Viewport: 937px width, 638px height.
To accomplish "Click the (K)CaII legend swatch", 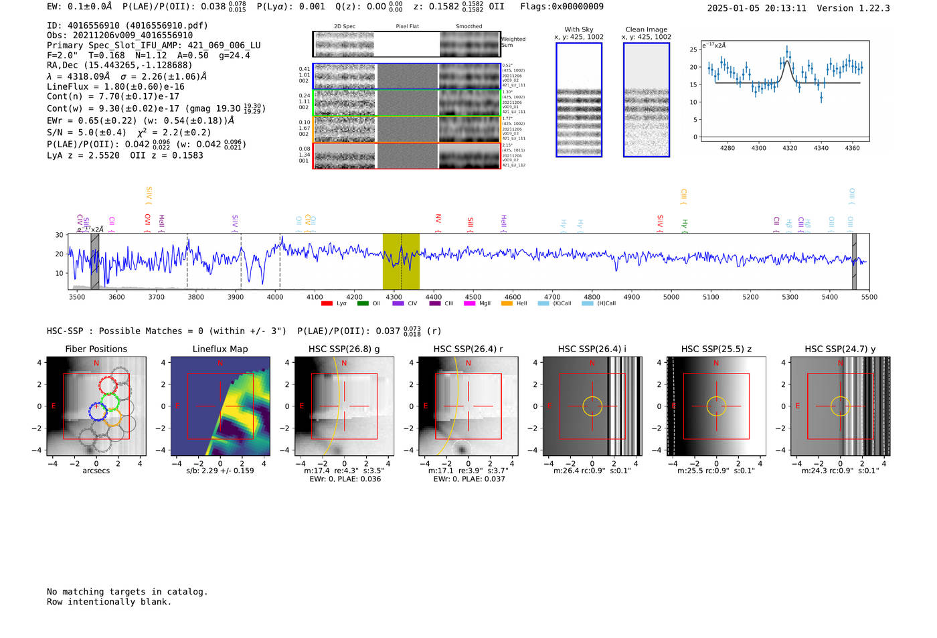I will (543, 303).
